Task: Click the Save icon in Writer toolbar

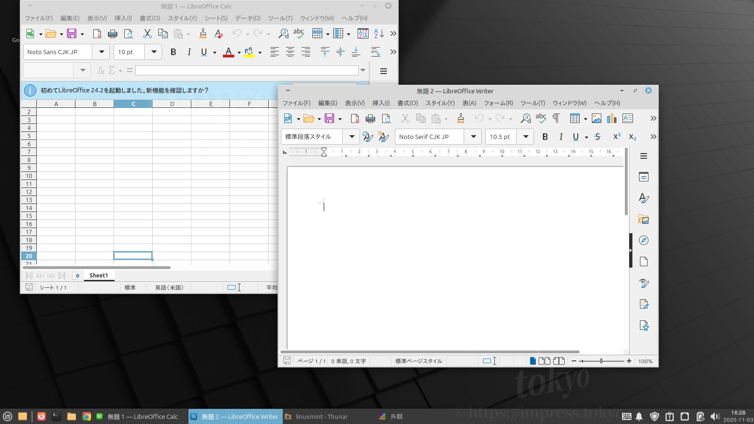Action: coord(329,118)
